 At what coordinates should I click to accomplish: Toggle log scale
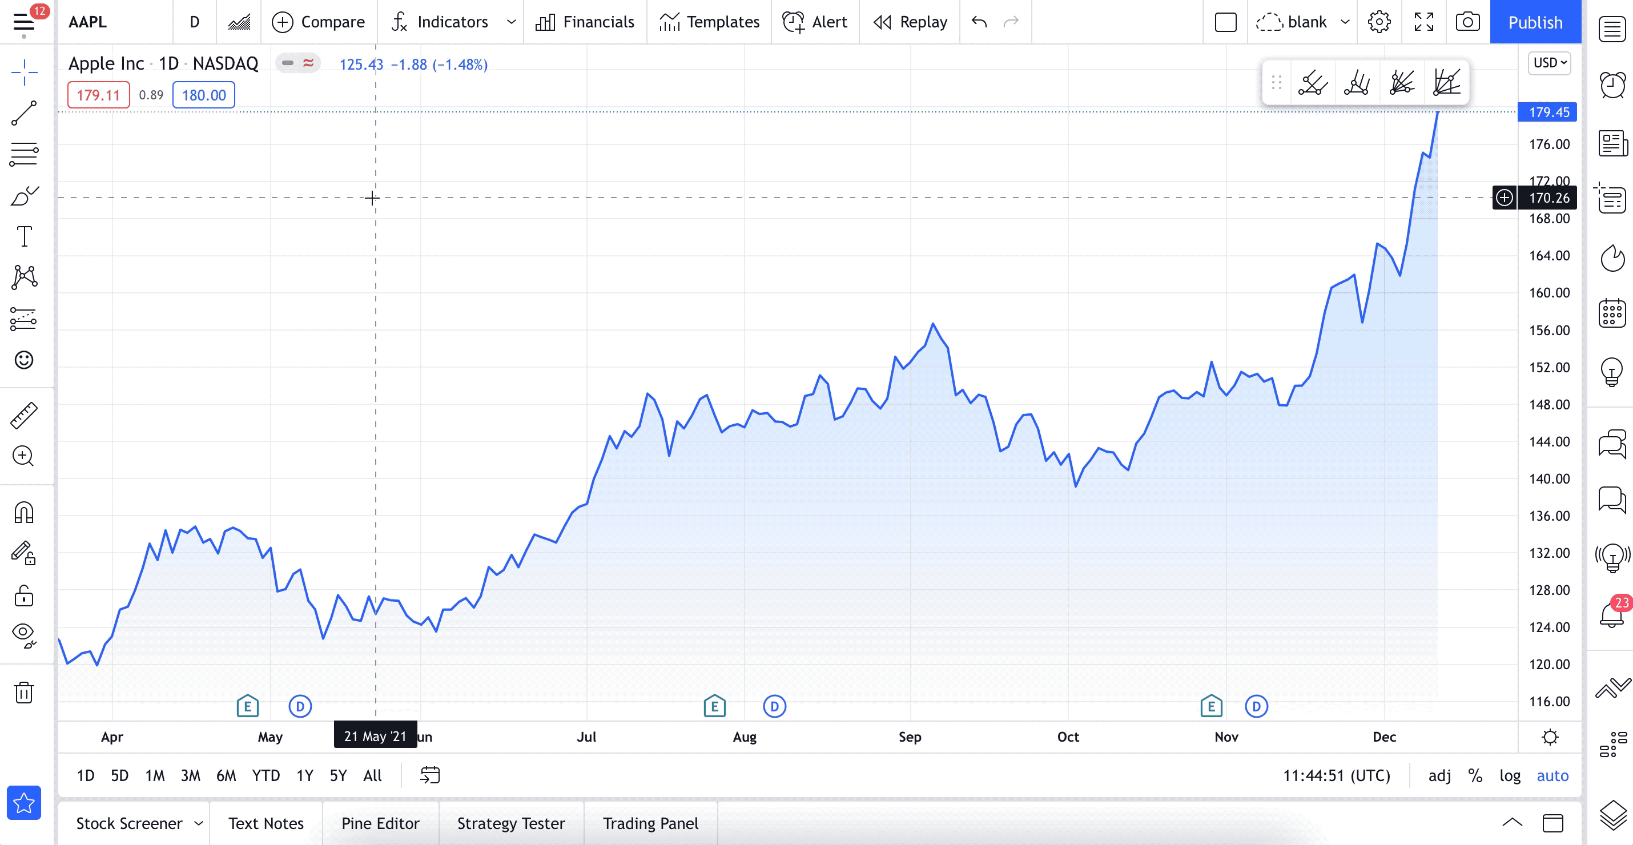pos(1510,775)
